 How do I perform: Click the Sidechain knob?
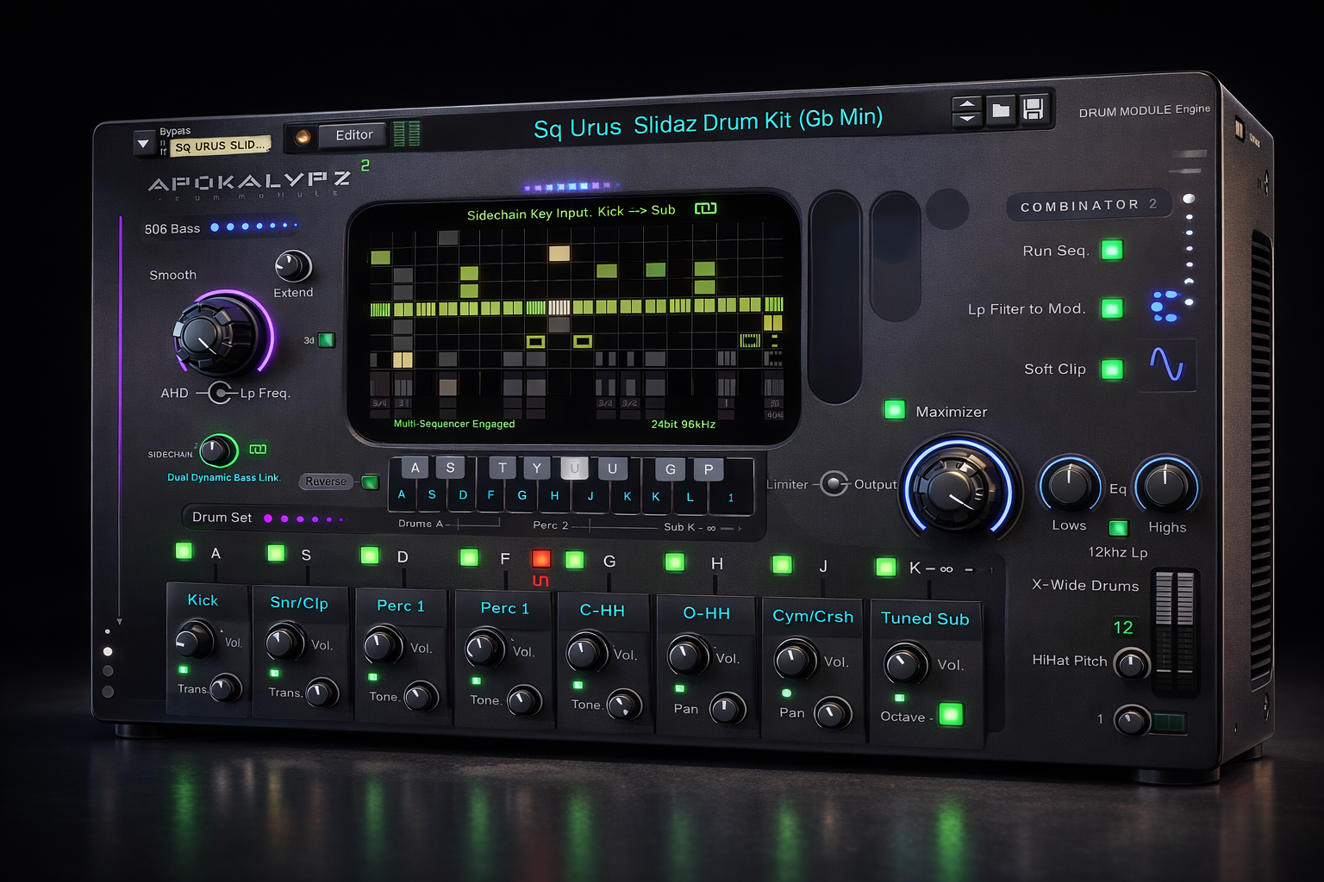click(x=216, y=450)
